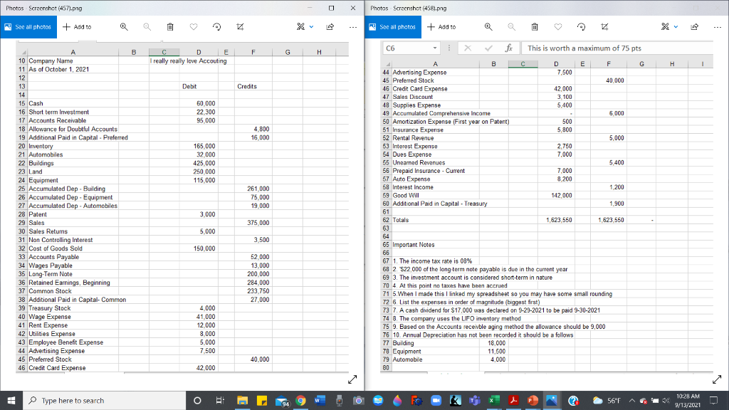
Task: Zoom in on Screenshot (458) photo
Action: [488, 27]
